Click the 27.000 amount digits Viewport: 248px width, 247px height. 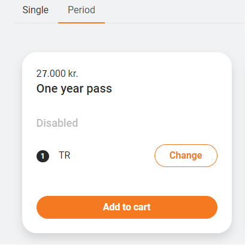click(51, 73)
